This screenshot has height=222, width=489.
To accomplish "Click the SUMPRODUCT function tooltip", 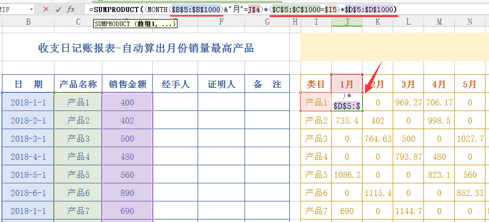I will 135,24.
